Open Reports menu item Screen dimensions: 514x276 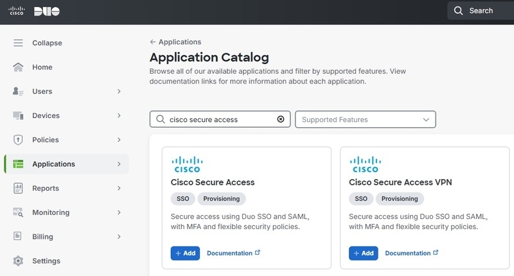coord(46,188)
